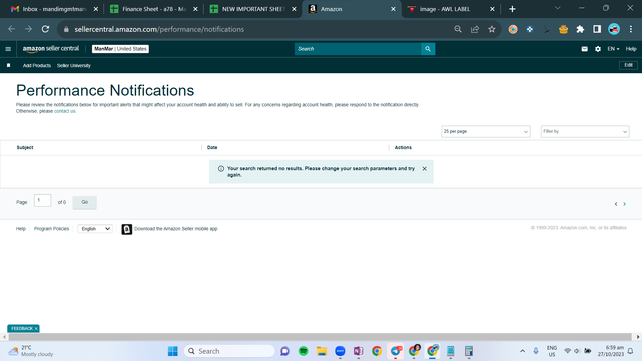Open Seller University menu item
Screen dimensions: 642x361
[74, 66]
